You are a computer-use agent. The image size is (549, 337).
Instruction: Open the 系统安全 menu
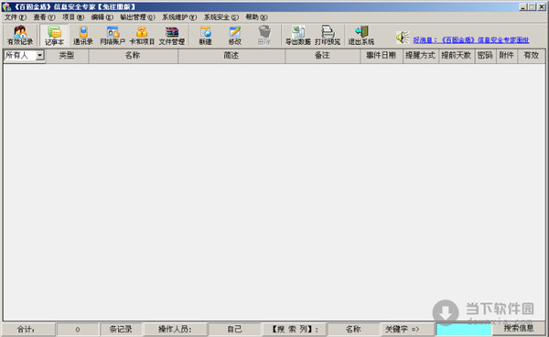point(221,17)
